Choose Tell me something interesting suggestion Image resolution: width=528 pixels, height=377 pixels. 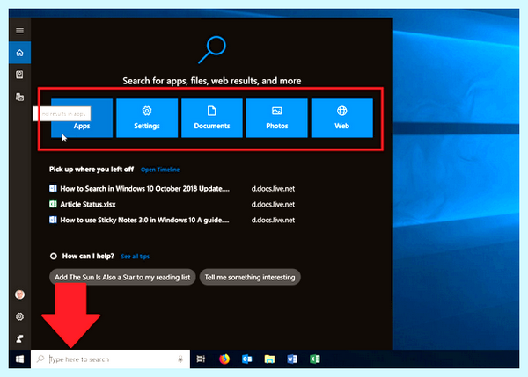point(250,277)
